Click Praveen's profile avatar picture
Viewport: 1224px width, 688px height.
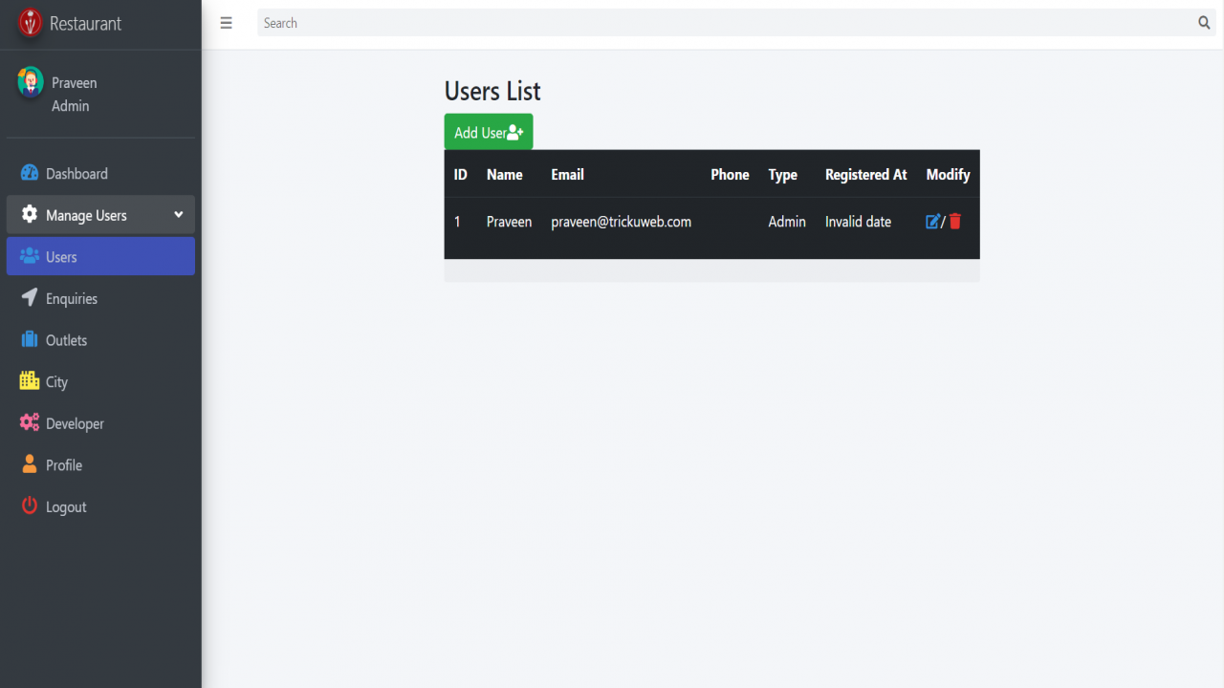point(31,82)
